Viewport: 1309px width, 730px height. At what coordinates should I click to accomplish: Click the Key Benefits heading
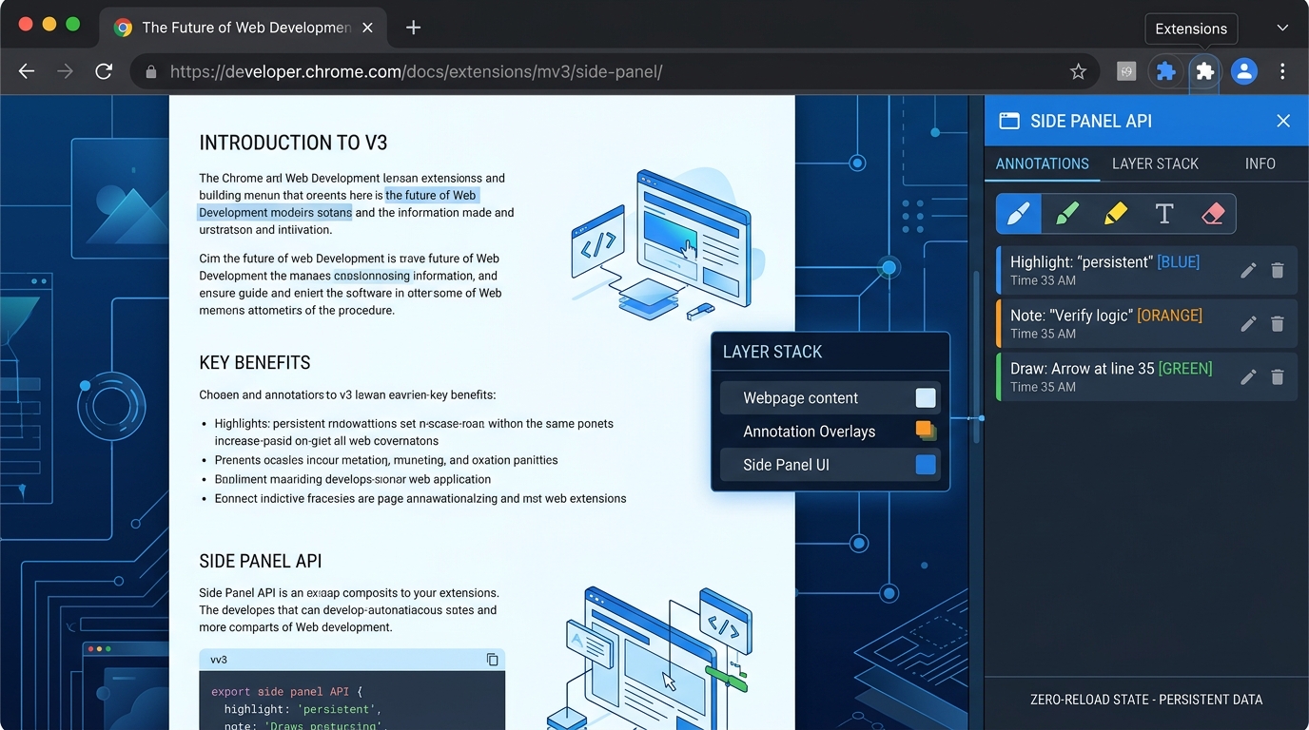click(255, 363)
